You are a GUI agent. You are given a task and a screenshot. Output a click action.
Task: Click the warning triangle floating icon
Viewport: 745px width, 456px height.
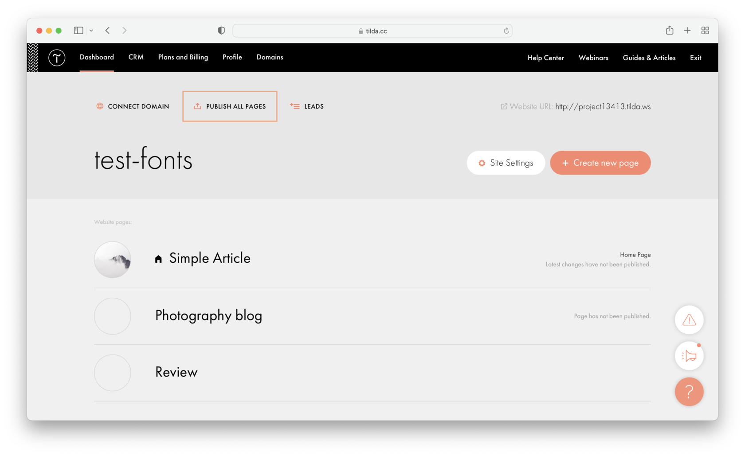689,320
